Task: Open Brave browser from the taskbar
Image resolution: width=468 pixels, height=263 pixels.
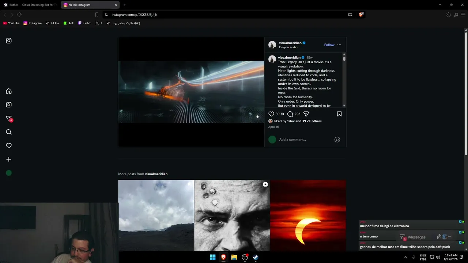Action: tap(223, 257)
